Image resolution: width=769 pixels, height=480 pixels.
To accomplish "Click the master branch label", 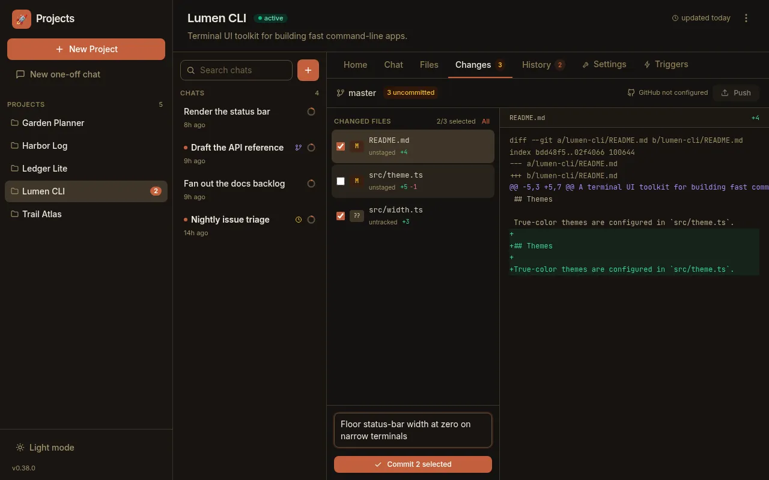I will pos(356,93).
